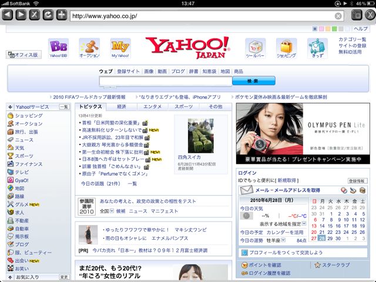Focus the Yahoo search text field
This screenshot has height=282, width=376.
166,81
